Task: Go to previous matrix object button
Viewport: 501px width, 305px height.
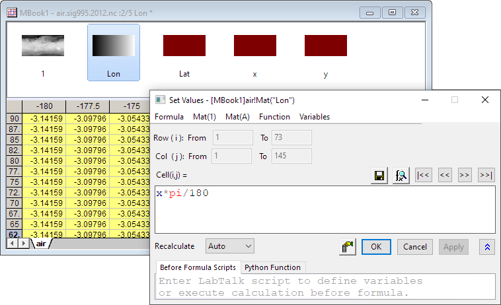Action: (x=445, y=176)
